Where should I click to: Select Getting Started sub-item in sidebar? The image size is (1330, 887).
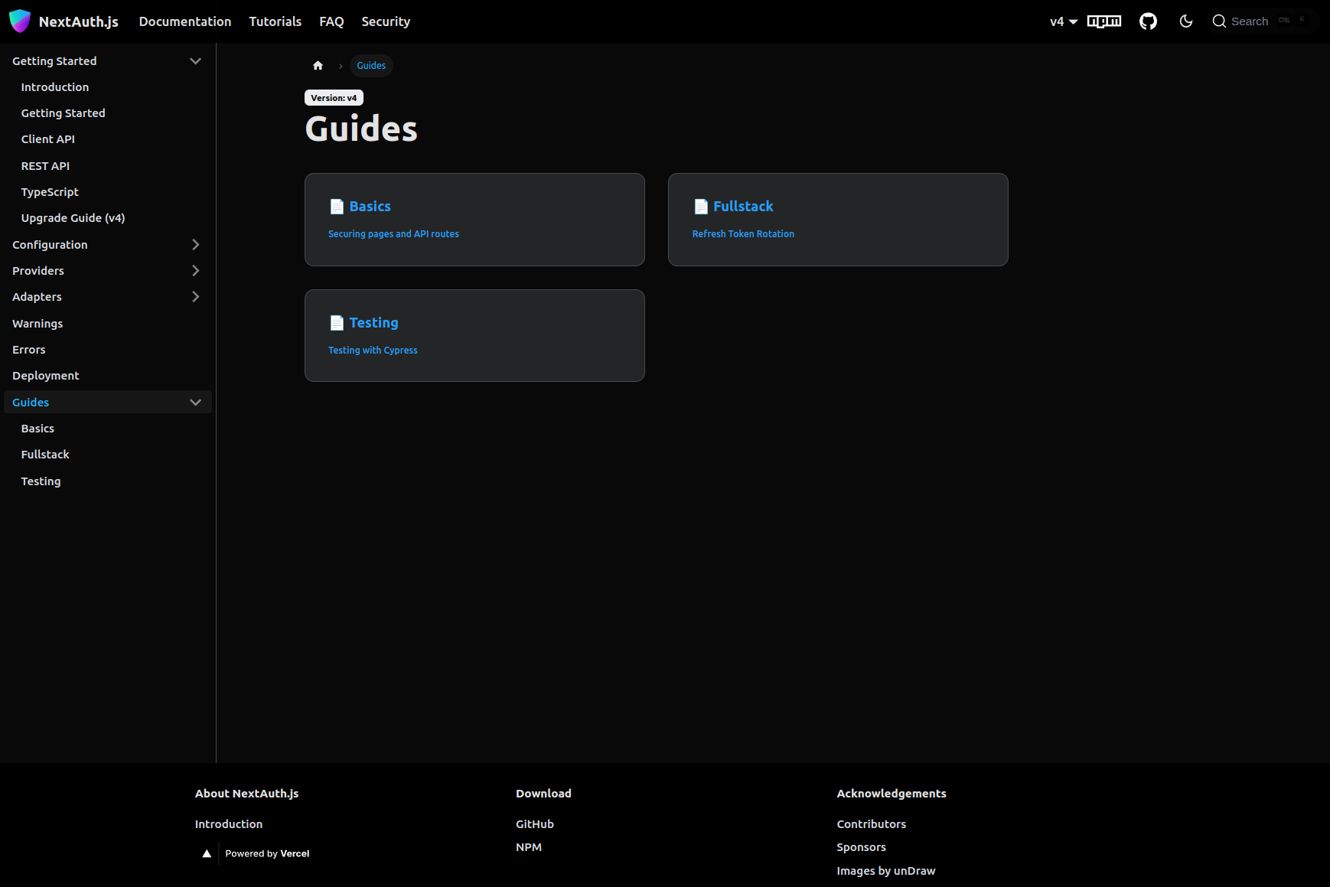(64, 113)
